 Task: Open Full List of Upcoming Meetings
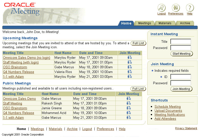point(138,43)
